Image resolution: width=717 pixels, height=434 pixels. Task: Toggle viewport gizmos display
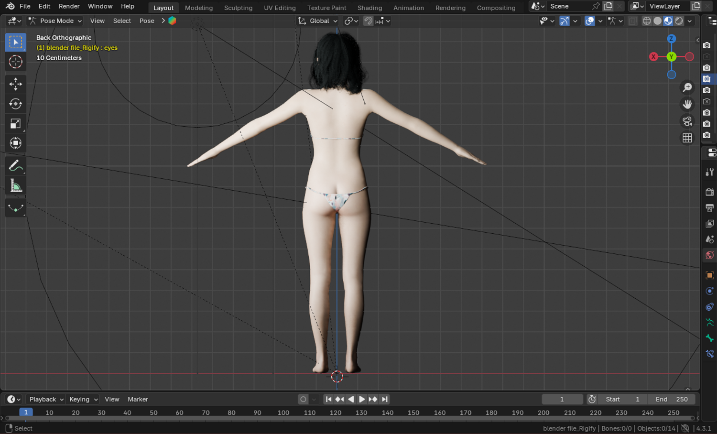(565, 21)
